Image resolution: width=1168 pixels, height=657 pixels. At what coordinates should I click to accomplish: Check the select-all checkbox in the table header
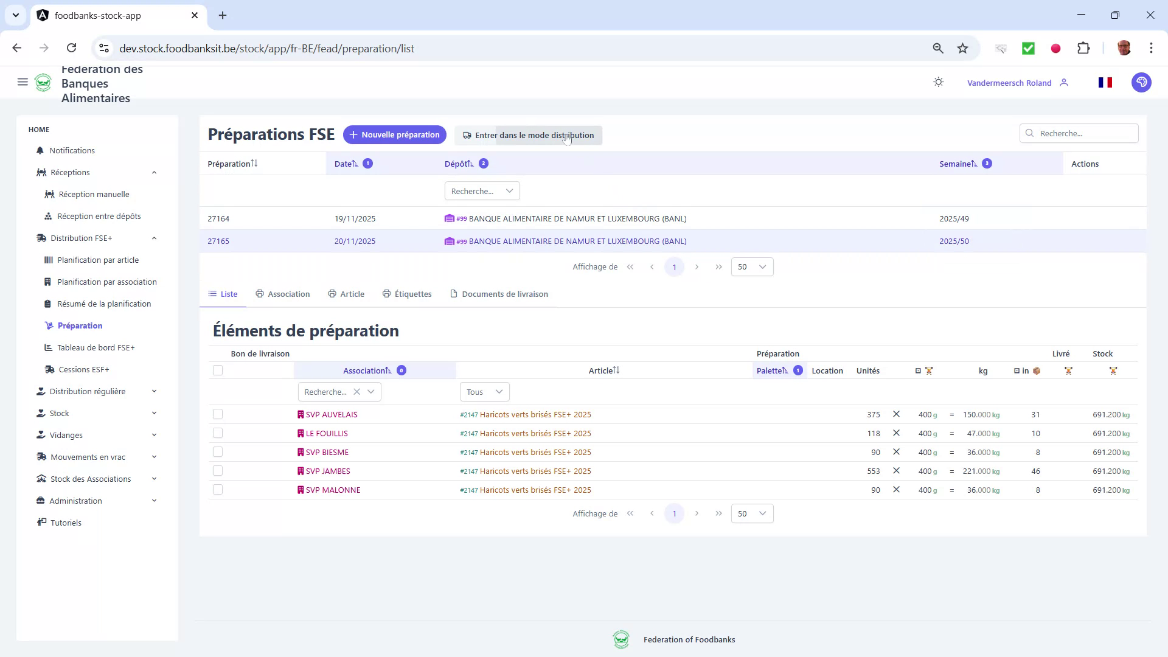[x=218, y=370]
